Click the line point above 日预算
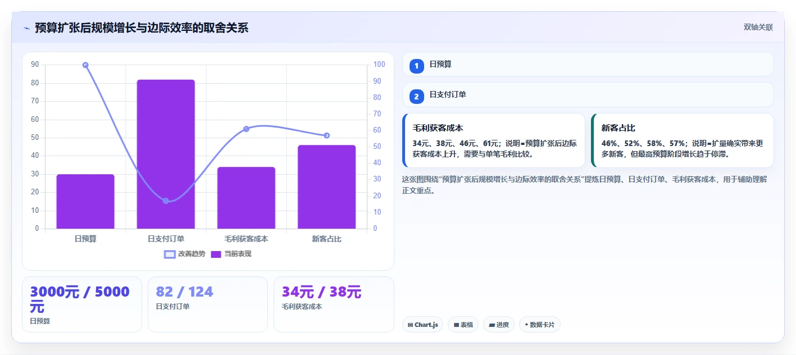This screenshot has width=796, height=355. tap(85, 65)
